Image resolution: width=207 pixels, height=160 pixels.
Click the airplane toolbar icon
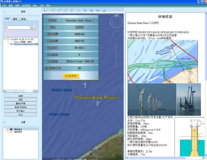click(85, 10)
